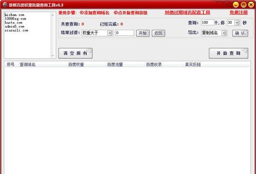The height and width of the screenshot is (174, 256).
Task: Click the 结果过滤 label
Action: coord(70,33)
